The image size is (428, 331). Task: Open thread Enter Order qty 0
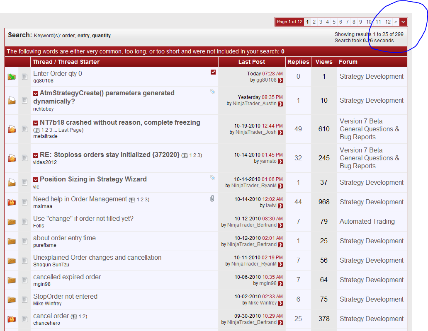[58, 74]
